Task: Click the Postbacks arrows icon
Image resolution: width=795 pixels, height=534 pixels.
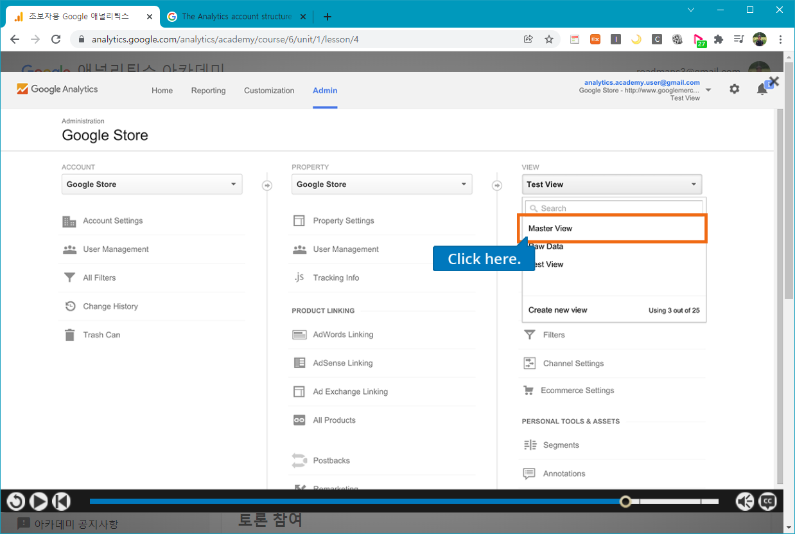Action: click(299, 460)
